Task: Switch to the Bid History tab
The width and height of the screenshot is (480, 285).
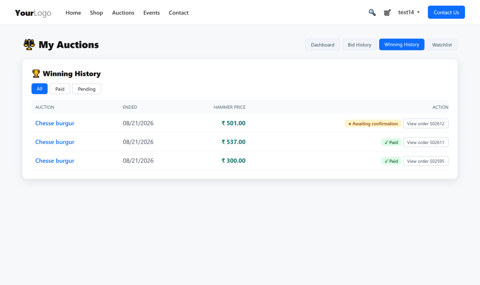Action: click(360, 45)
